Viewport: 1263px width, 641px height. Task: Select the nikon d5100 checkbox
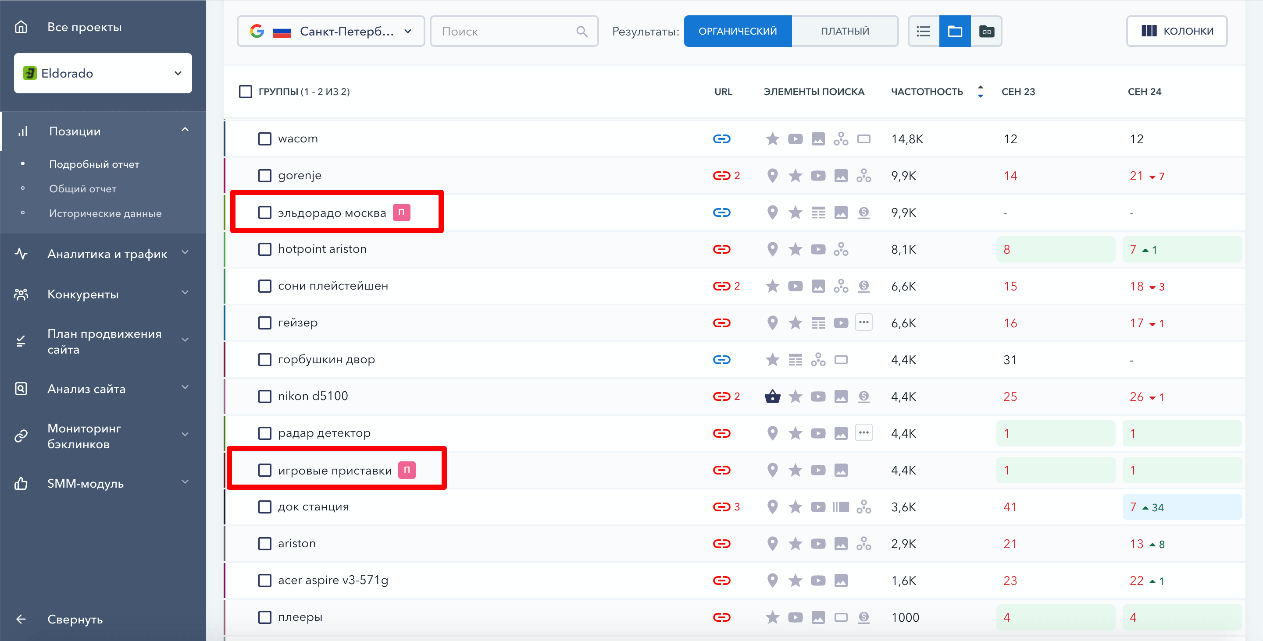[x=265, y=396]
